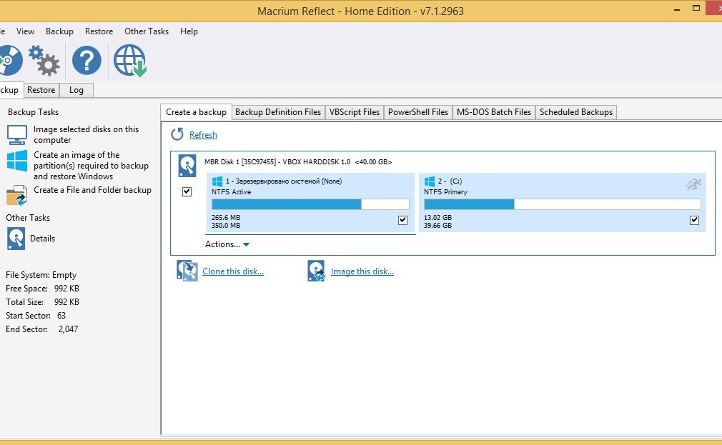Image resolution: width=722 pixels, height=445 pixels.
Task: Click the Refresh link
Action: [x=203, y=135]
